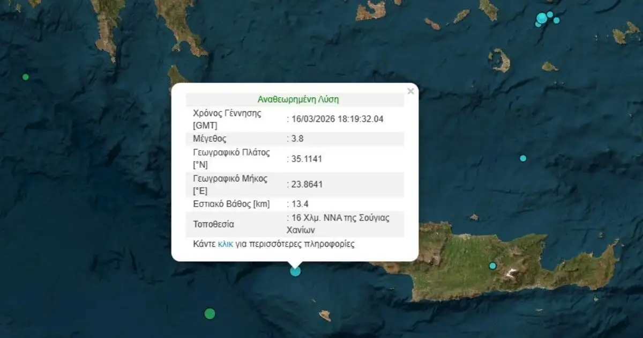Select the large green earthquake marker below the popup
The width and height of the screenshot is (643, 338).
click(x=210, y=313)
